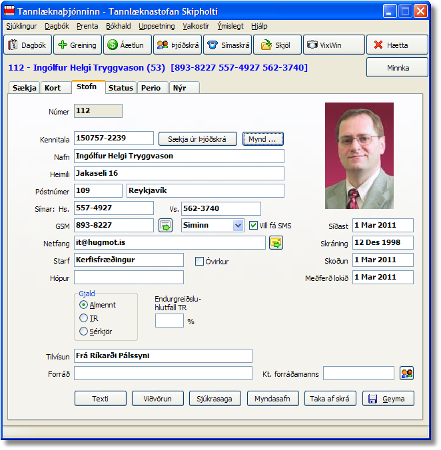Image resolution: width=441 pixels, height=450 pixels.
Task: Open the Bókhald menu
Action: (118, 26)
